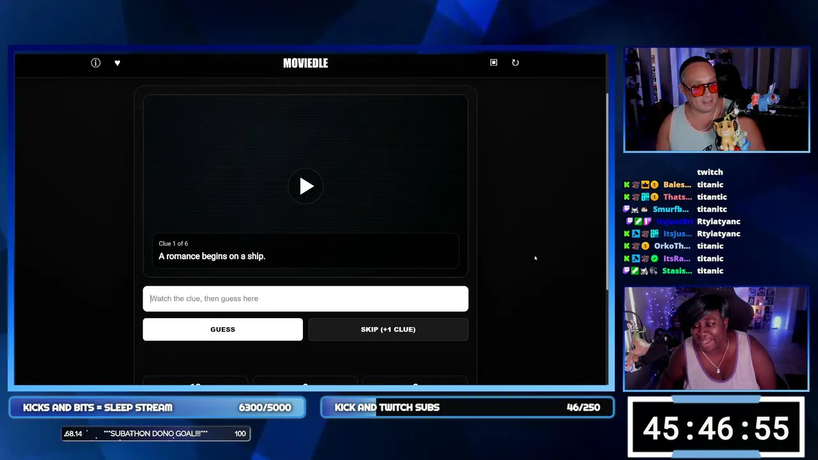The image size is (818, 460).
Task: Click the Twitch logo on Stasis... chat row
Action: [627, 271]
